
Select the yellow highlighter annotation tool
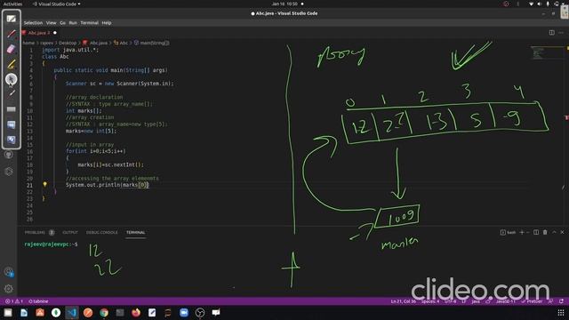12,64
